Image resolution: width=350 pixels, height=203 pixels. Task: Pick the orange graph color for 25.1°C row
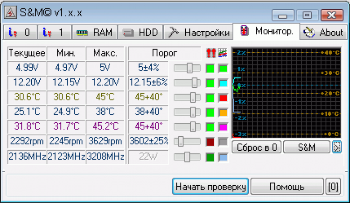coord(223,112)
